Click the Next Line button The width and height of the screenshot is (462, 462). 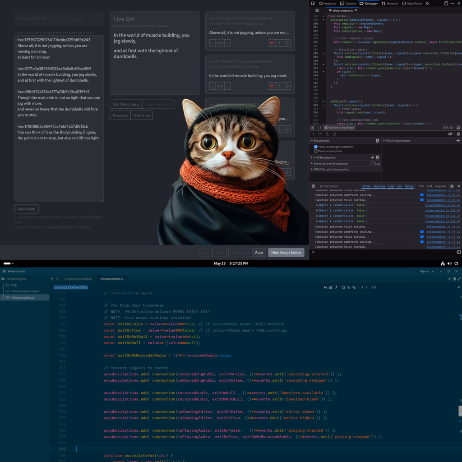141,115
